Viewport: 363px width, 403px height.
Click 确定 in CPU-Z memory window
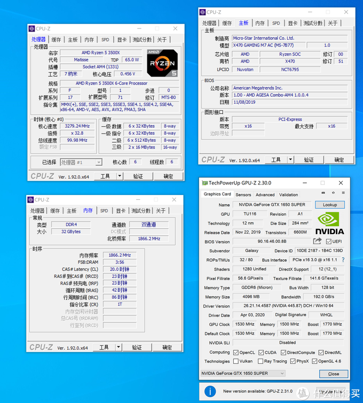click(x=167, y=347)
